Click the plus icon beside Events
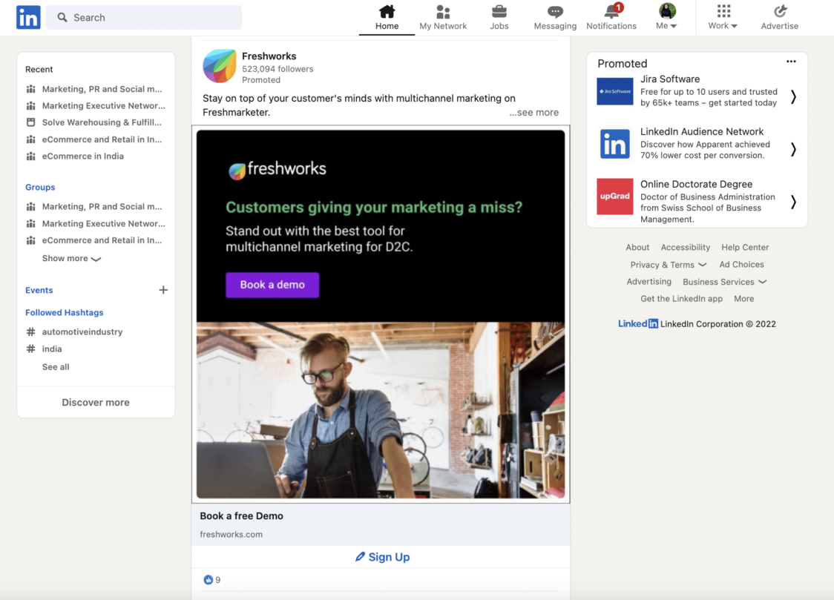This screenshot has height=600, width=834. pyautogui.click(x=163, y=290)
